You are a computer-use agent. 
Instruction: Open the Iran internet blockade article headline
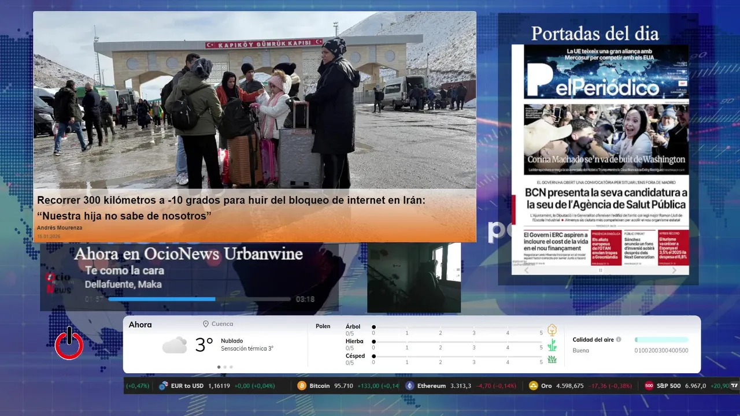pos(231,208)
